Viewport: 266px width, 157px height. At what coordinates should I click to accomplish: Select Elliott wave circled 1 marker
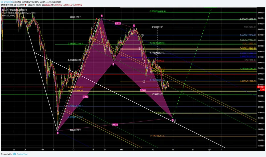click(x=139, y=48)
